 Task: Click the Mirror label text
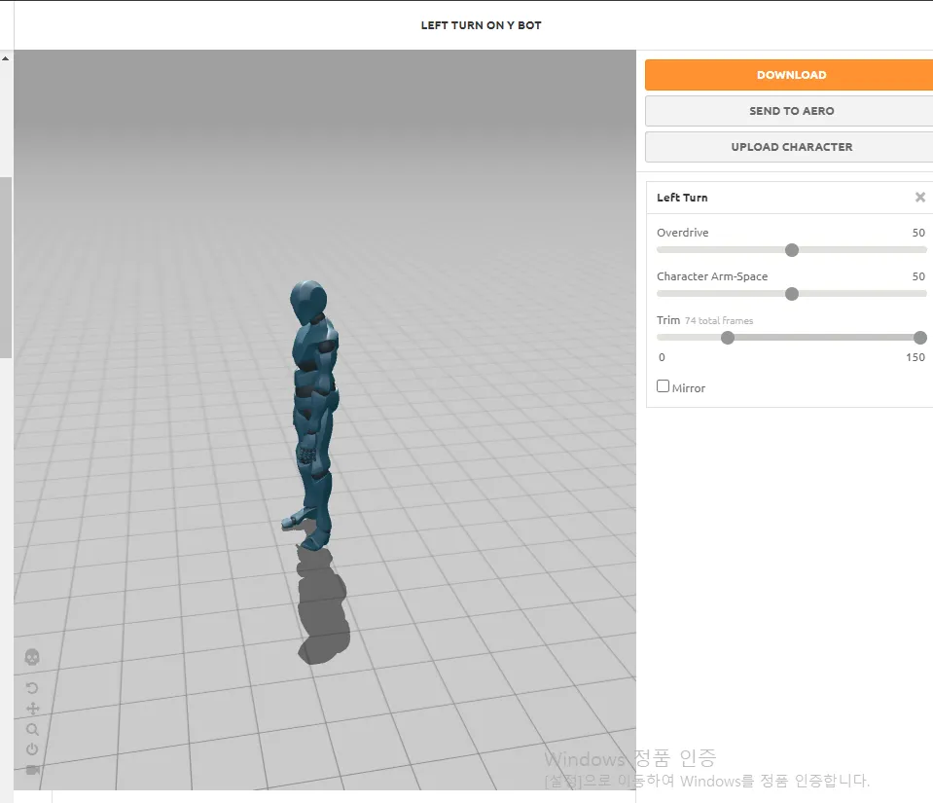click(x=689, y=388)
